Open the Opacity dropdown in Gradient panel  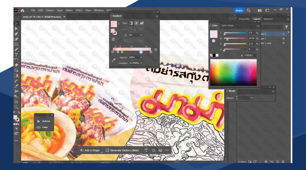coord(141,57)
